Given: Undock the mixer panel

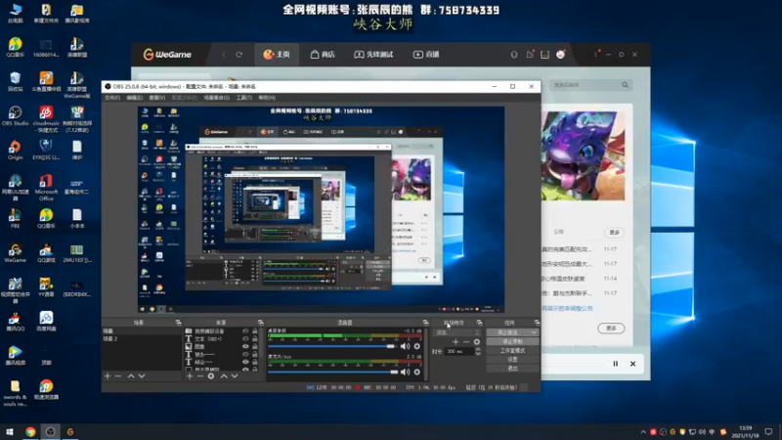Looking at the screenshot, I should click(425, 323).
